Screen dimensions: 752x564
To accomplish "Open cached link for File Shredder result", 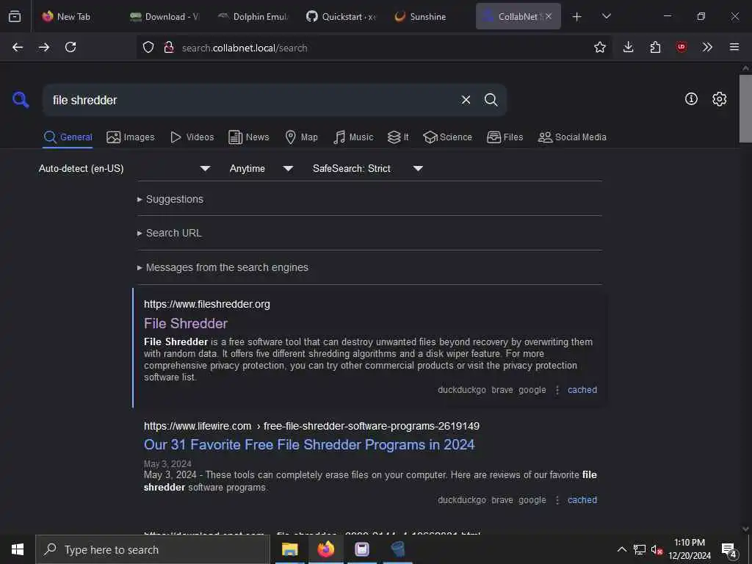I will tap(582, 390).
